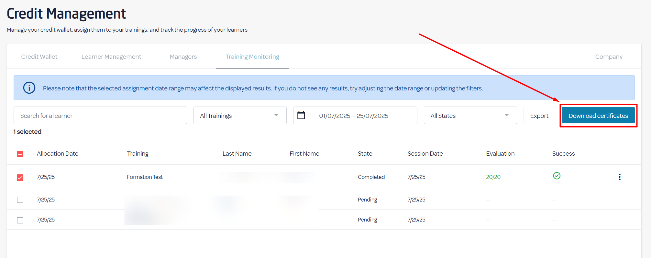Click the All Trainings dropdown arrow
The image size is (651, 258).
tap(276, 116)
